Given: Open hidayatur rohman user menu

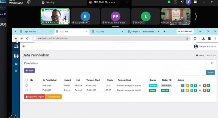Looking at the screenshot, I should [205, 46].
